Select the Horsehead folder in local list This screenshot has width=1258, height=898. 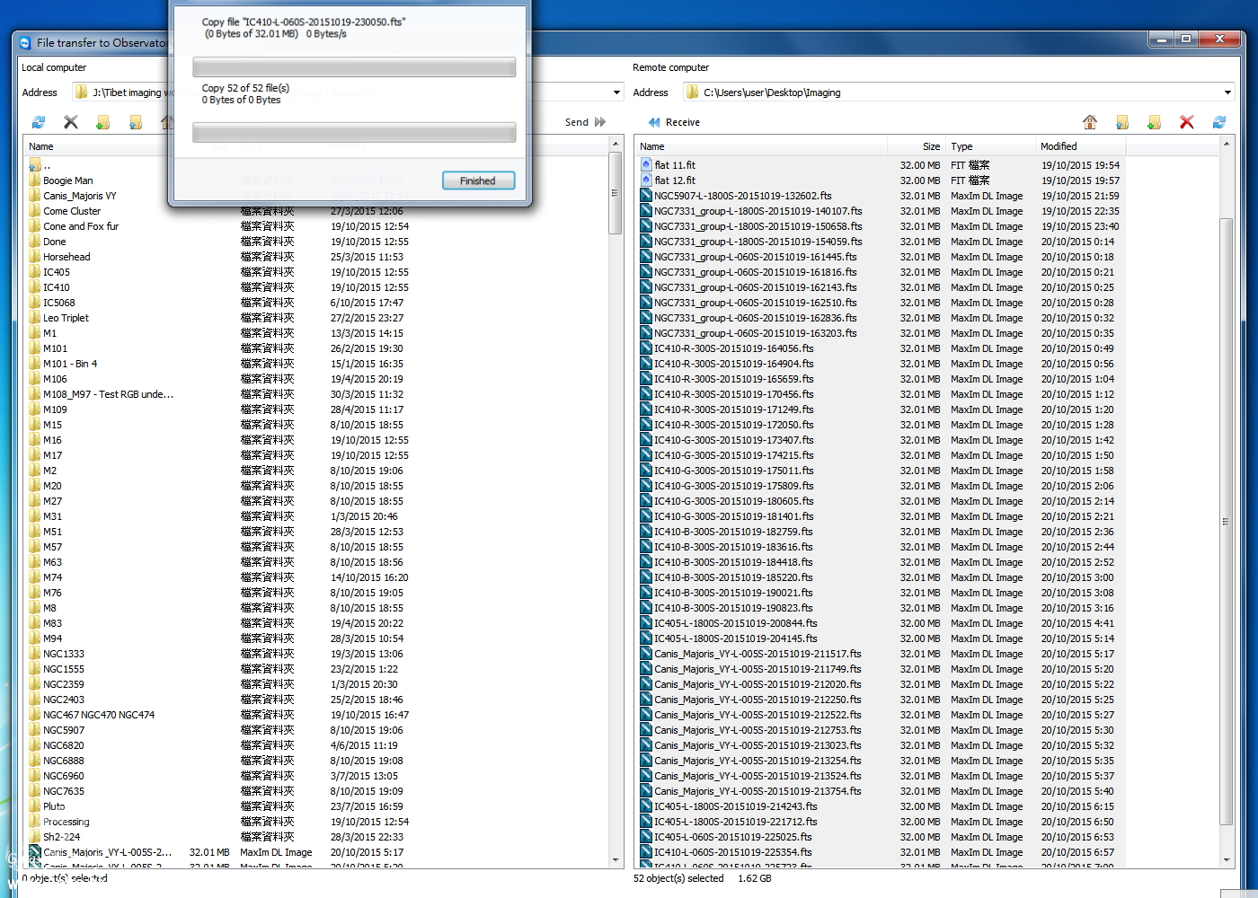66,257
